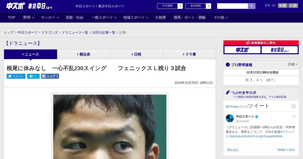Click the プロ野球速報 baseball icon
Viewport: 303px width, 159px height.
228,65
